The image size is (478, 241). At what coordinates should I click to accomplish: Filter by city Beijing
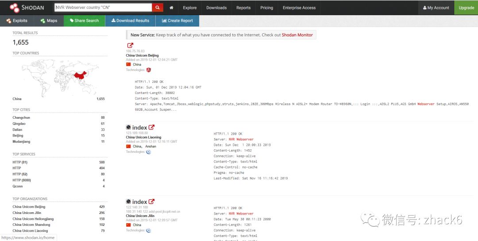click(18, 136)
